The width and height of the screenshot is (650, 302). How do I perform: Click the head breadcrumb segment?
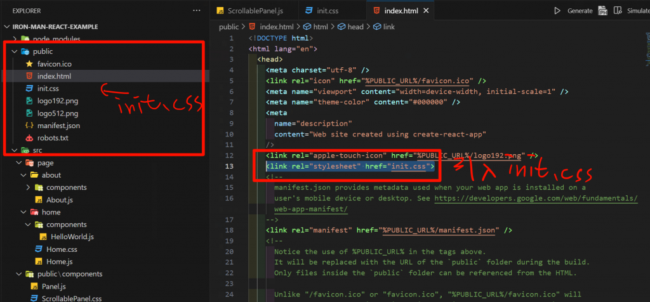point(355,27)
